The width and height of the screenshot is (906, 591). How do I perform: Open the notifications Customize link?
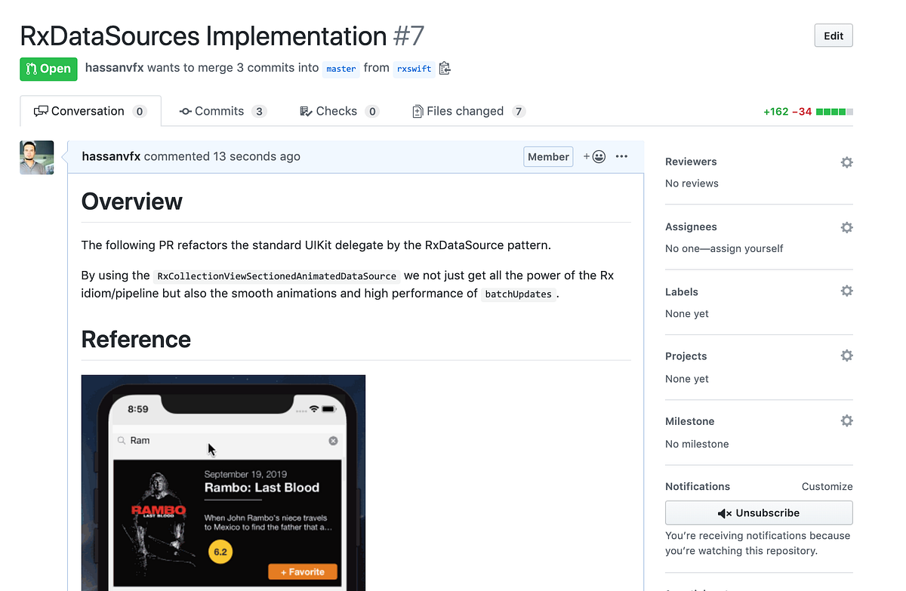827,486
